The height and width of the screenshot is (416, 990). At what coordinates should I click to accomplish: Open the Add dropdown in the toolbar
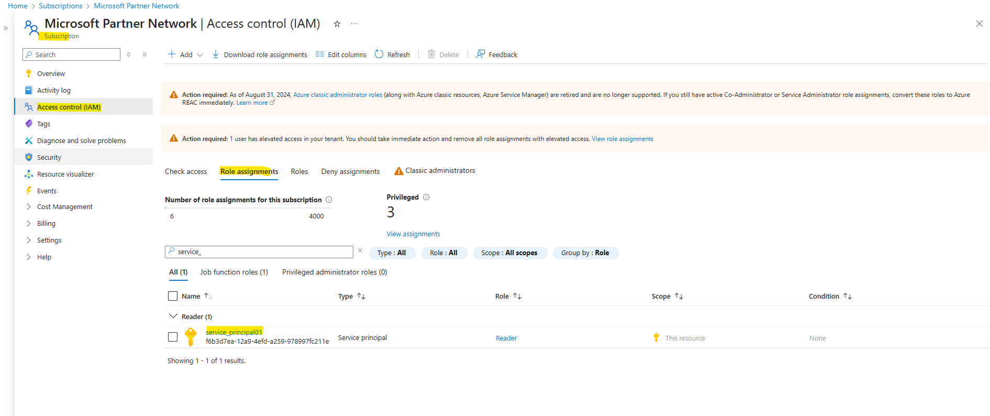pos(185,54)
